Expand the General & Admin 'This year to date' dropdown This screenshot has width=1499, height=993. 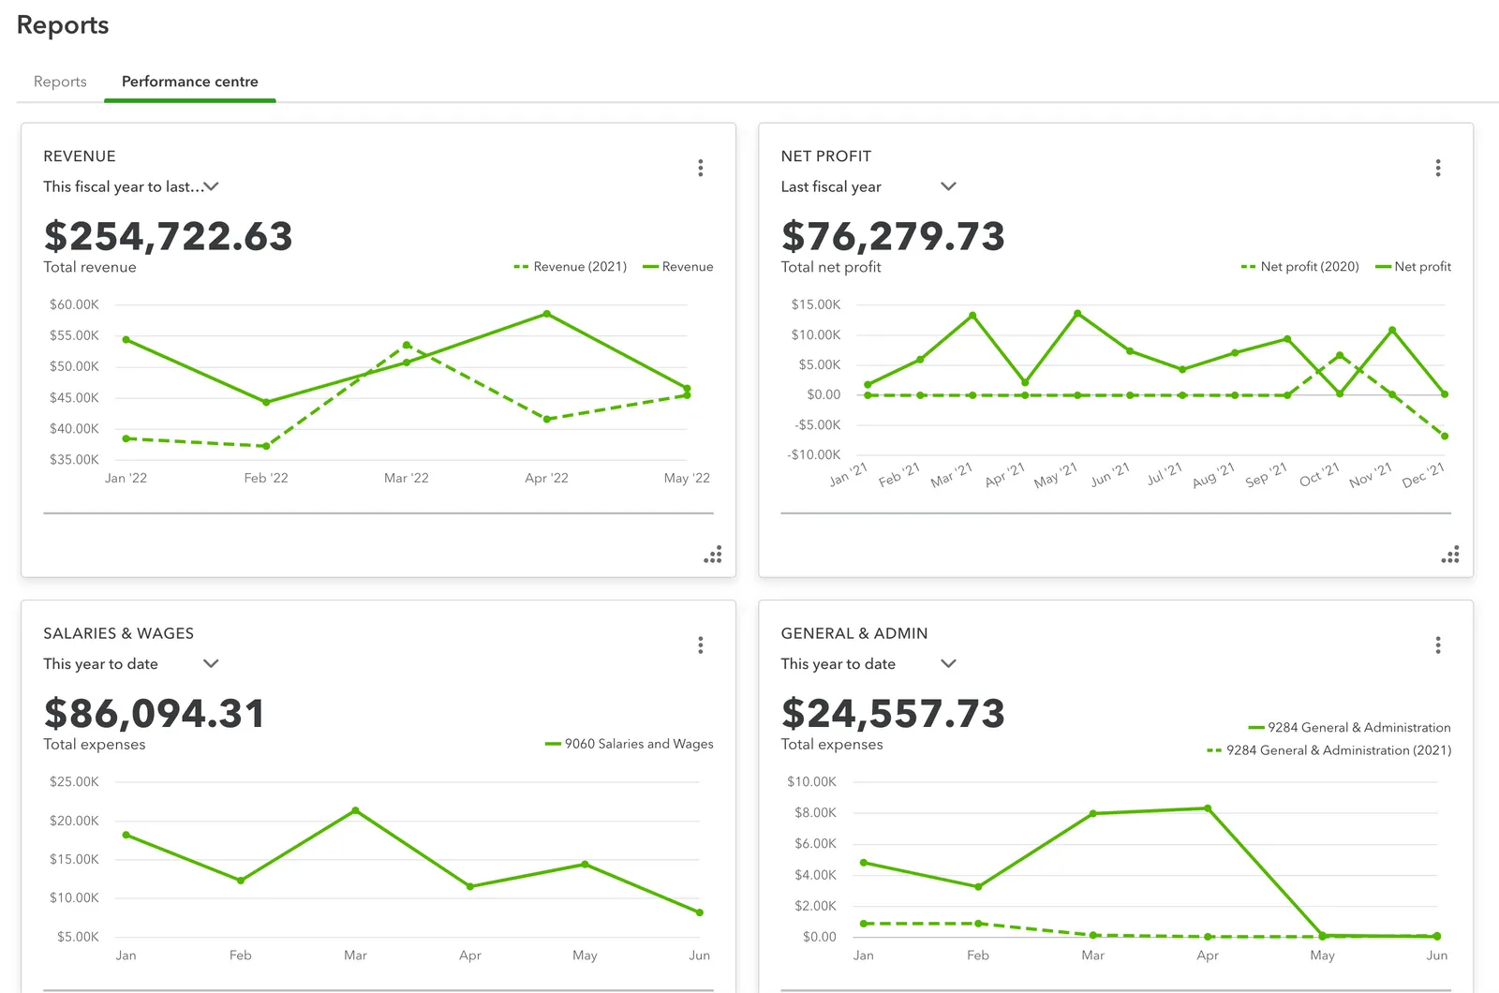pyautogui.click(x=868, y=663)
